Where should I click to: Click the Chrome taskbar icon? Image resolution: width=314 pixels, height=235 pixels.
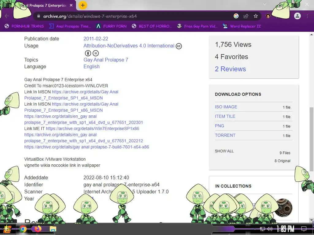[x=23, y=229]
